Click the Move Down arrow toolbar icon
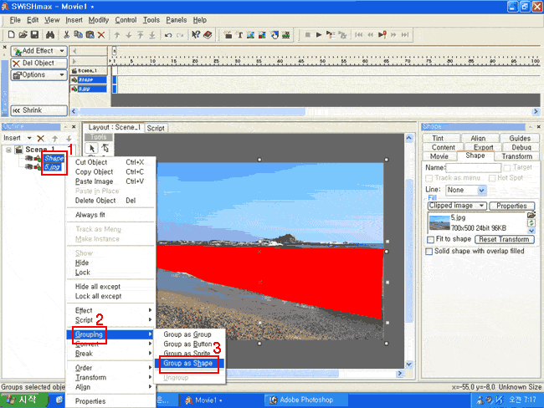Viewport: 544px width, 408px height. point(128,35)
